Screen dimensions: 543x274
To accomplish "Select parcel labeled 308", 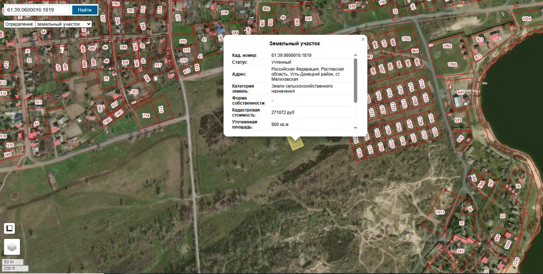I will (125, 62).
